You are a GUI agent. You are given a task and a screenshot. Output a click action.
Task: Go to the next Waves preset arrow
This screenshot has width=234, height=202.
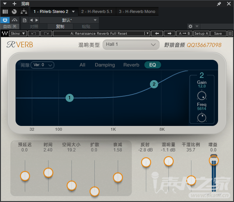coord(169,34)
